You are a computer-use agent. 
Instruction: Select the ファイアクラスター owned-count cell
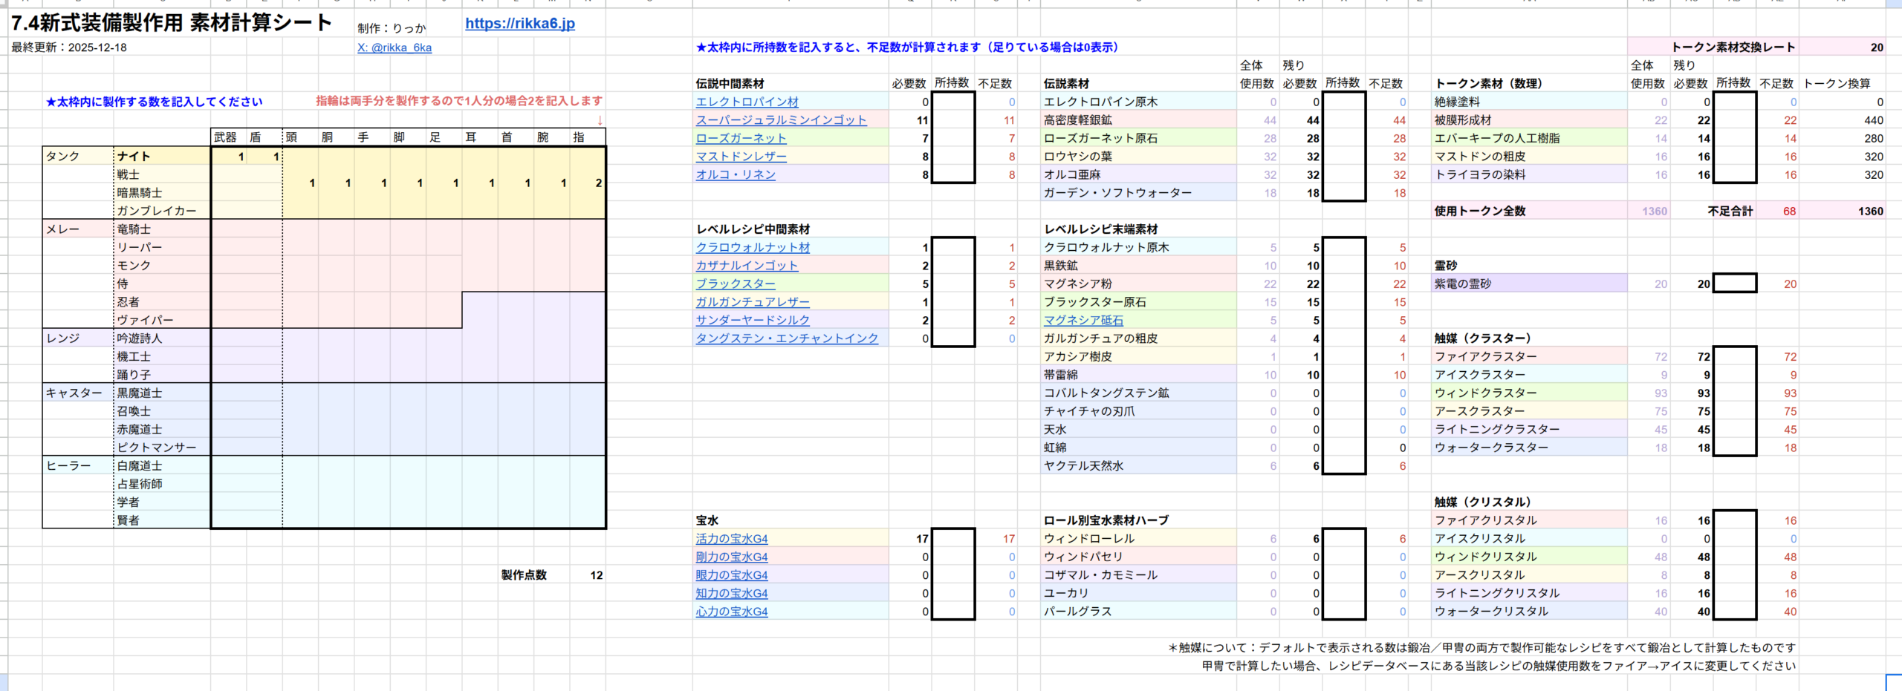tap(1734, 357)
